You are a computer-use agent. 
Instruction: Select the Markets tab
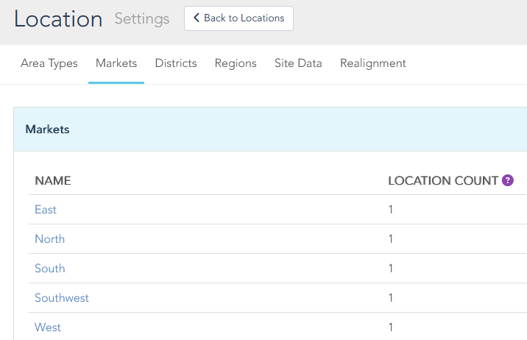(116, 63)
